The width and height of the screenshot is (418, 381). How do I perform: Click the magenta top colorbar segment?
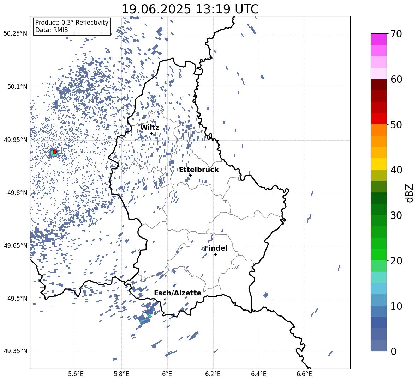click(378, 39)
